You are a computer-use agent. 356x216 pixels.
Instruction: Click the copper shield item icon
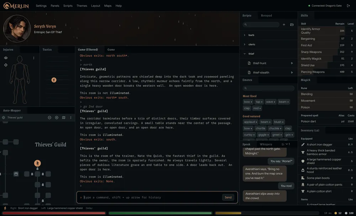(x=303, y=161)
